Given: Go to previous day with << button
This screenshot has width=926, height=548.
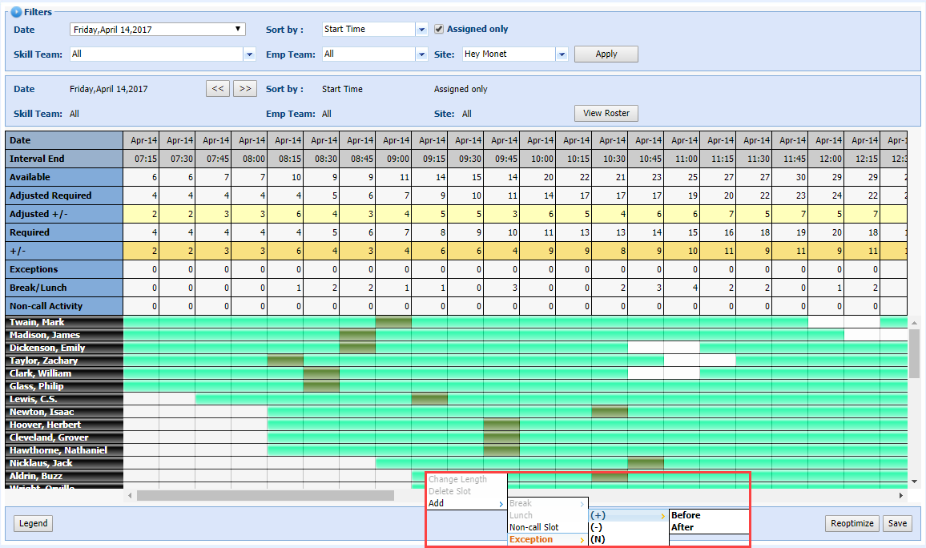Looking at the screenshot, I should point(217,89).
